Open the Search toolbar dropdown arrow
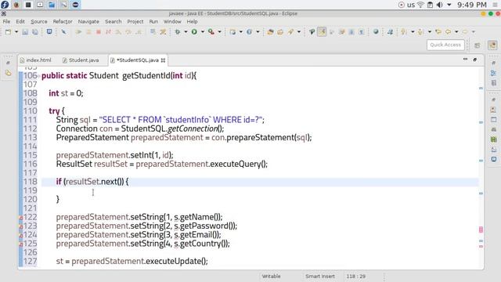This screenshot has height=282, width=501. coord(299,31)
